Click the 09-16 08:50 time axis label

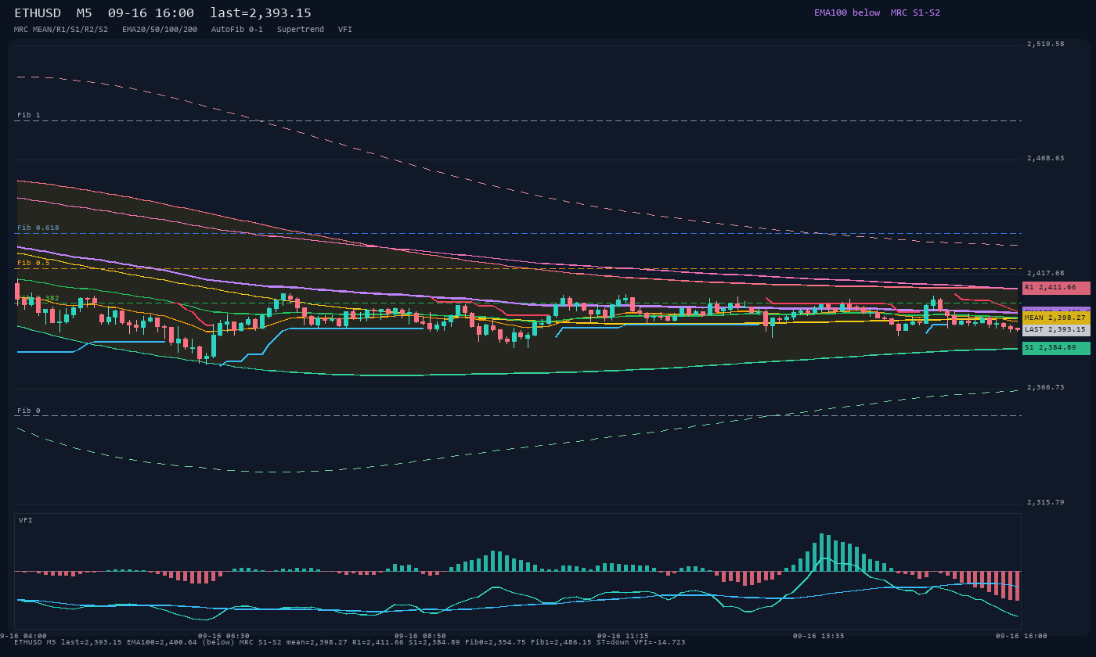click(x=420, y=636)
